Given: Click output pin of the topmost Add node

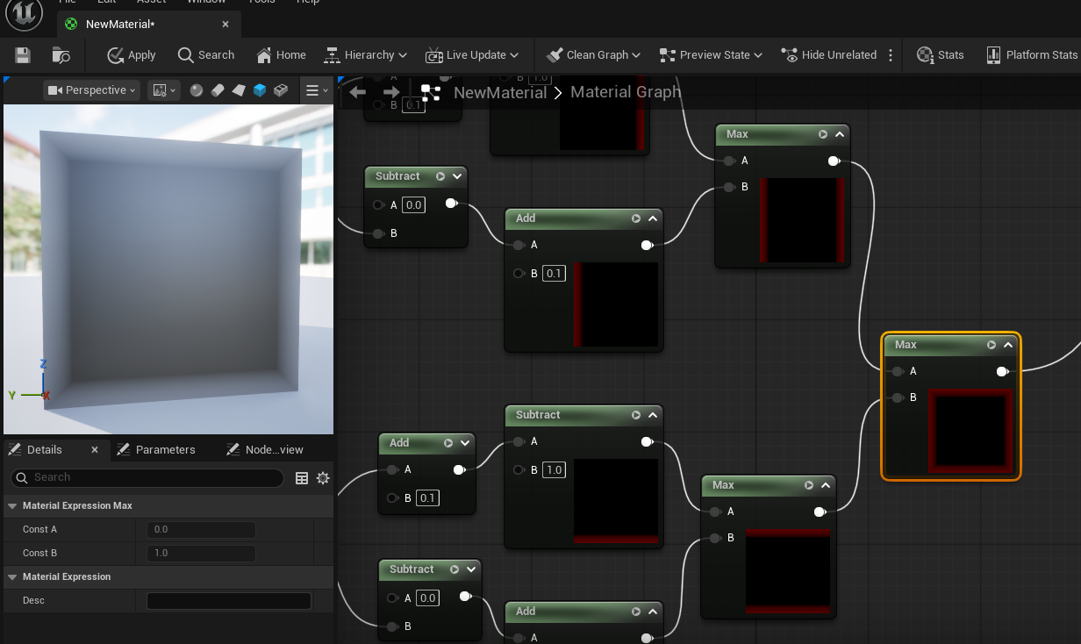Looking at the screenshot, I should 647,246.
